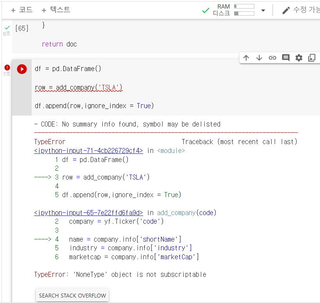Mirror cell in tab icon

pos(312,58)
